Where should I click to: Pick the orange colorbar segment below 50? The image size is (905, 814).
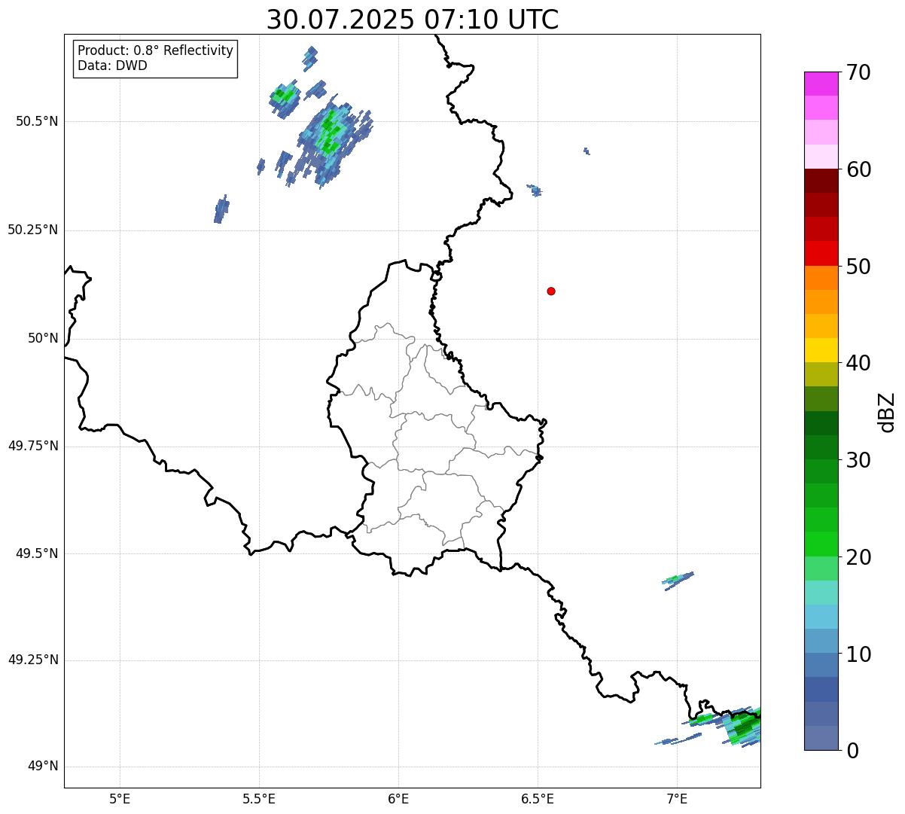(x=821, y=278)
